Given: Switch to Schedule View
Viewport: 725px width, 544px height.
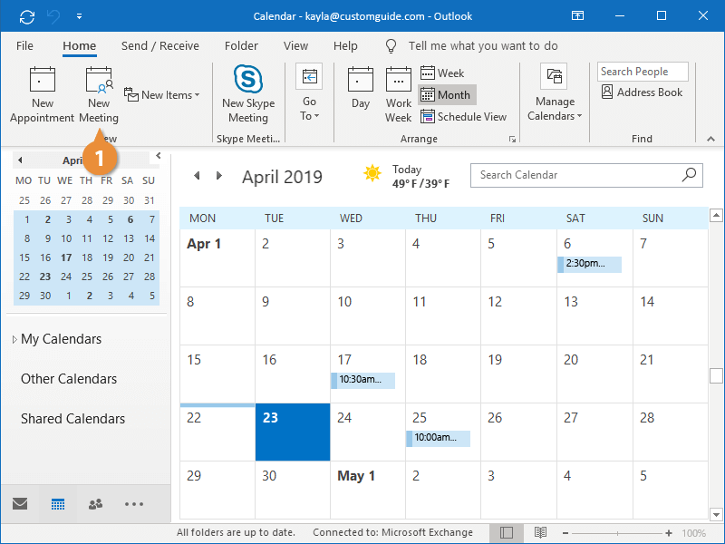Looking at the screenshot, I should 463,117.
